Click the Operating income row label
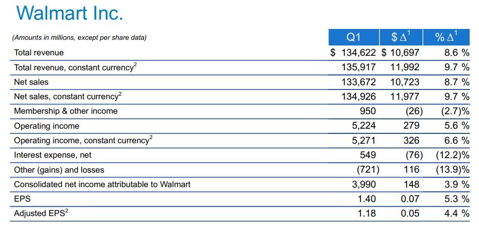 pos(47,126)
